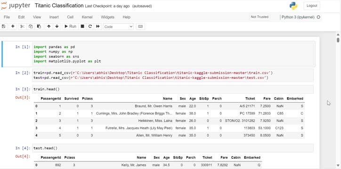Viewport: 341px width, 169px height.
Task: Move the selected cell up with the arrow icon
Action: pos(49,26)
